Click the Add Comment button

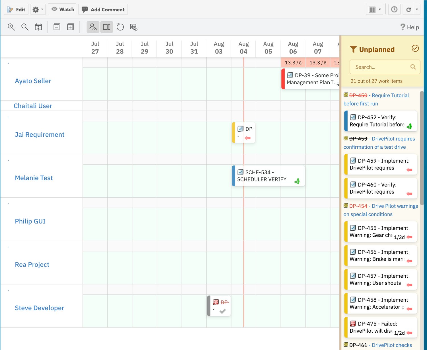click(x=103, y=9)
